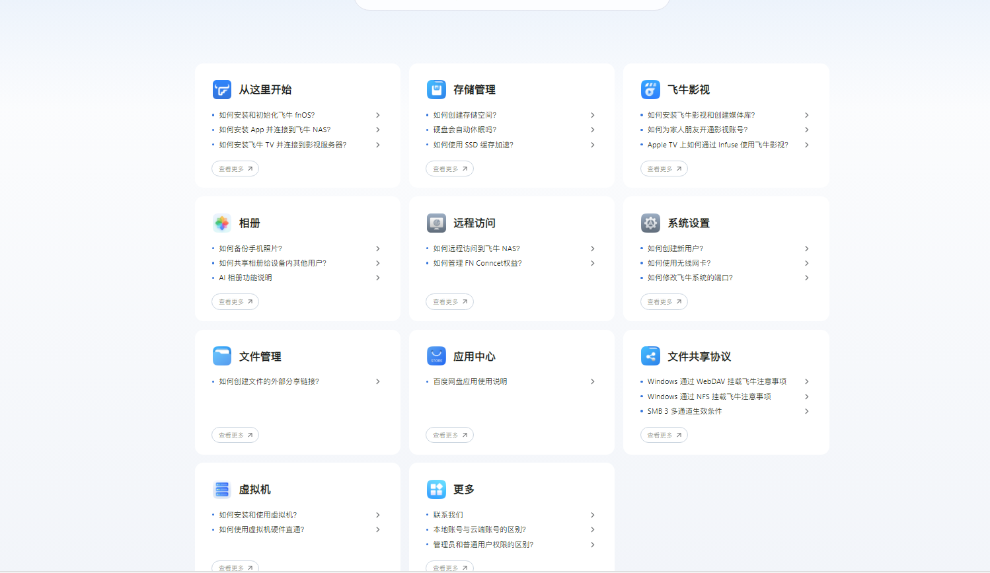Click the 文件共享协议 share icon
The width and height of the screenshot is (990, 573).
pos(650,356)
